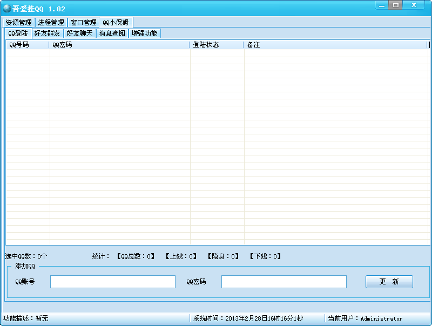Switch to the 进程管理 tab
Screen dimensions: 432x326
coord(51,23)
